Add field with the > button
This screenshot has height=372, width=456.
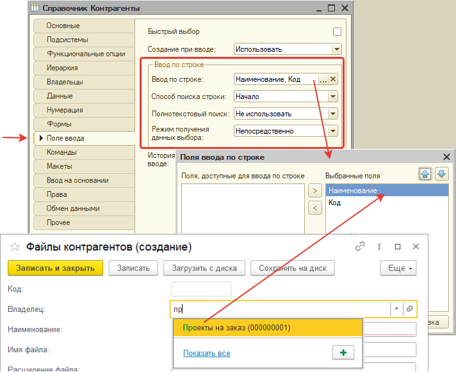[x=314, y=190]
